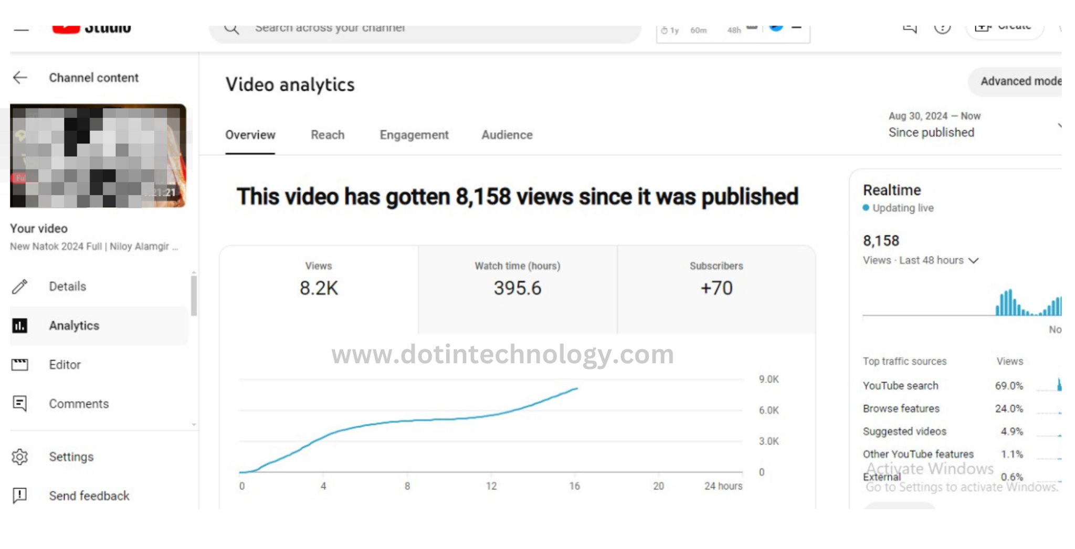The height and width of the screenshot is (549, 1075).
Task: Click the comment bubble icon in top bar
Action: point(910,29)
